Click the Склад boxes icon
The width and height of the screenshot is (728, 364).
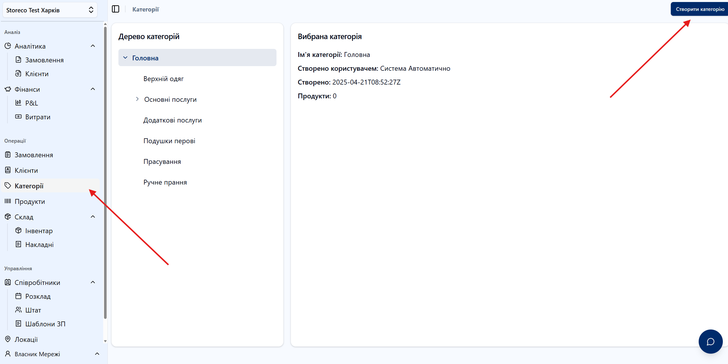[x=8, y=217]
